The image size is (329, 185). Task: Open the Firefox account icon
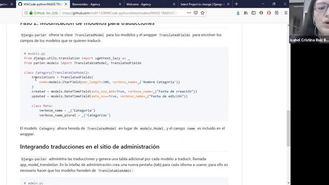pyautogui.click(x=261, y=13)
